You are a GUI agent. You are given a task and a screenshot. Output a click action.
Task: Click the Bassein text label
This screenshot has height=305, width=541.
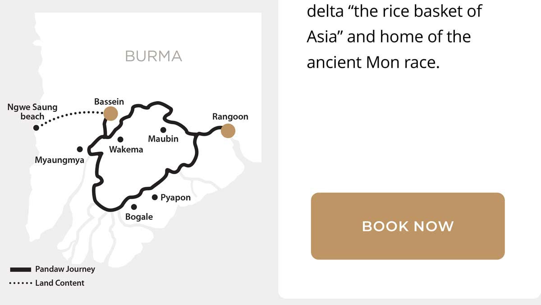tap(109, 102)
